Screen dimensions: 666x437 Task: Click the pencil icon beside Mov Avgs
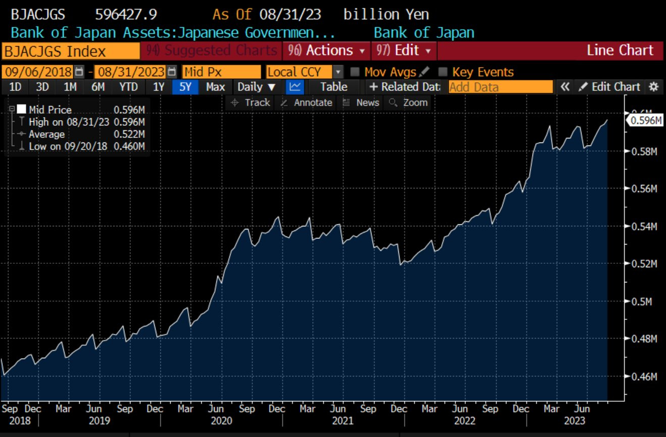425,72
